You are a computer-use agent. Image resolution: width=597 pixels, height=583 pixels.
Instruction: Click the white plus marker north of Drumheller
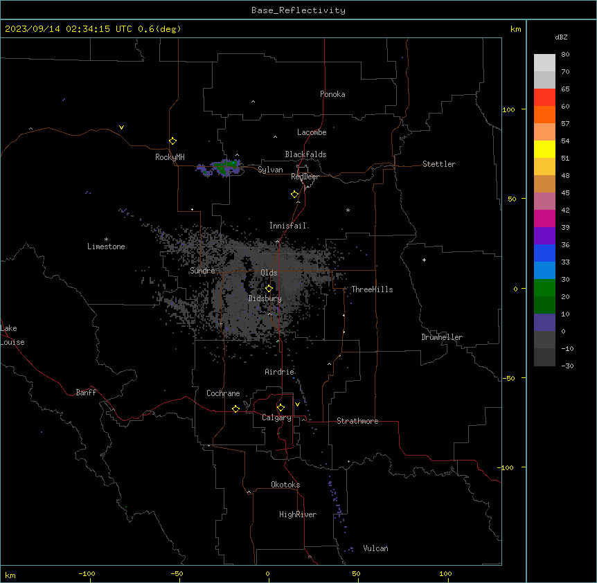[424, 260]
